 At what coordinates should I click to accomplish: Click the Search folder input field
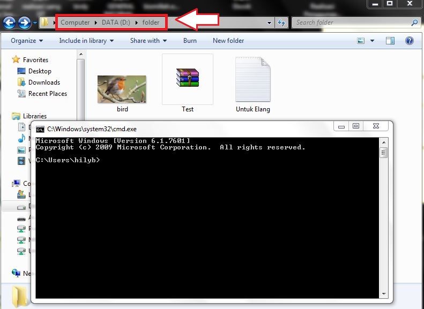coord(351,22)
